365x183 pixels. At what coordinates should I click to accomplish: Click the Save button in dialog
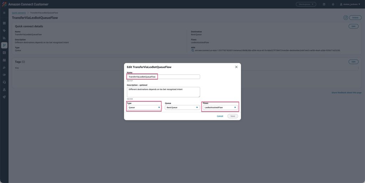pos(232,116)
